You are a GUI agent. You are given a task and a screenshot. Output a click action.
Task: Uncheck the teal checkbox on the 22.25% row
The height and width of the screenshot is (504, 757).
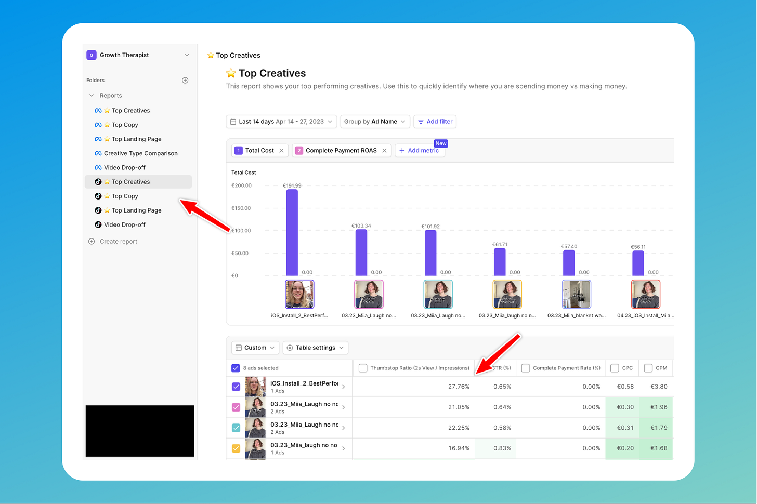pos(236,428)
